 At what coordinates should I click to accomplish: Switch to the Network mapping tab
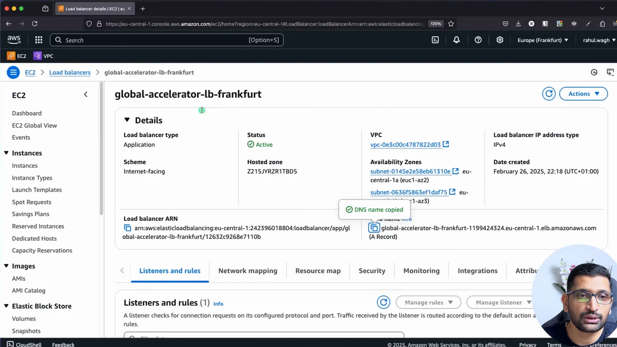(x=248, y=271)
